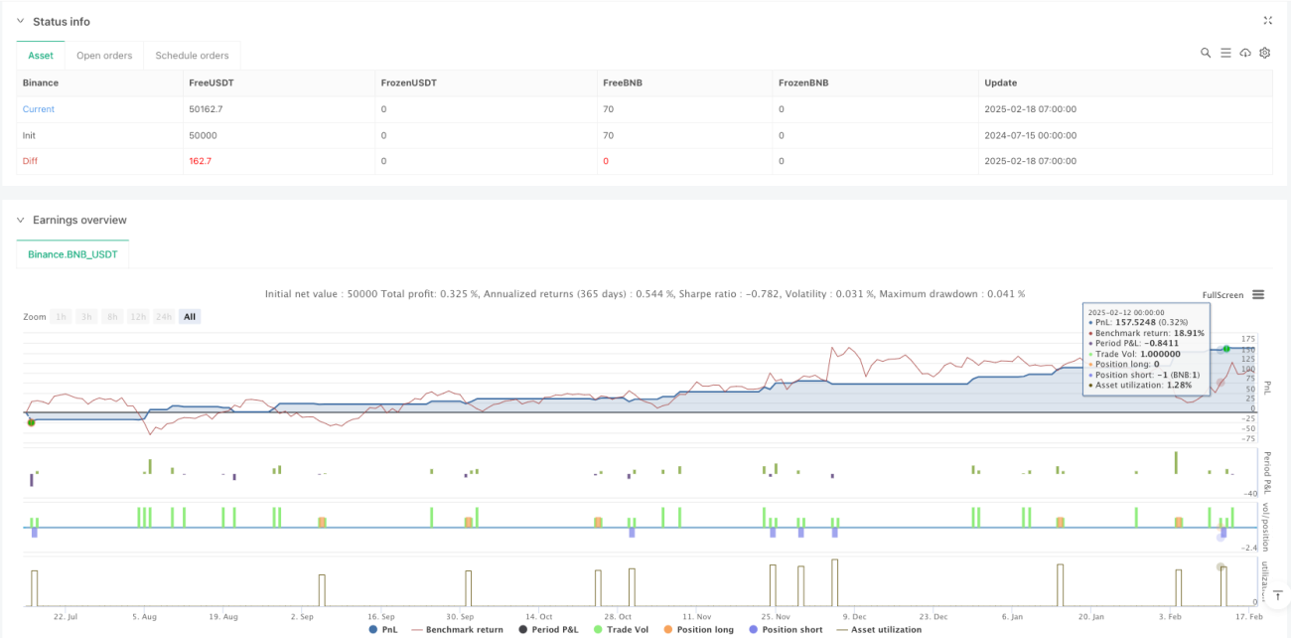Viewport: 1291px width, 638px height.
Task: Select the 1h zoom button
Action: [x=62, y=316]
